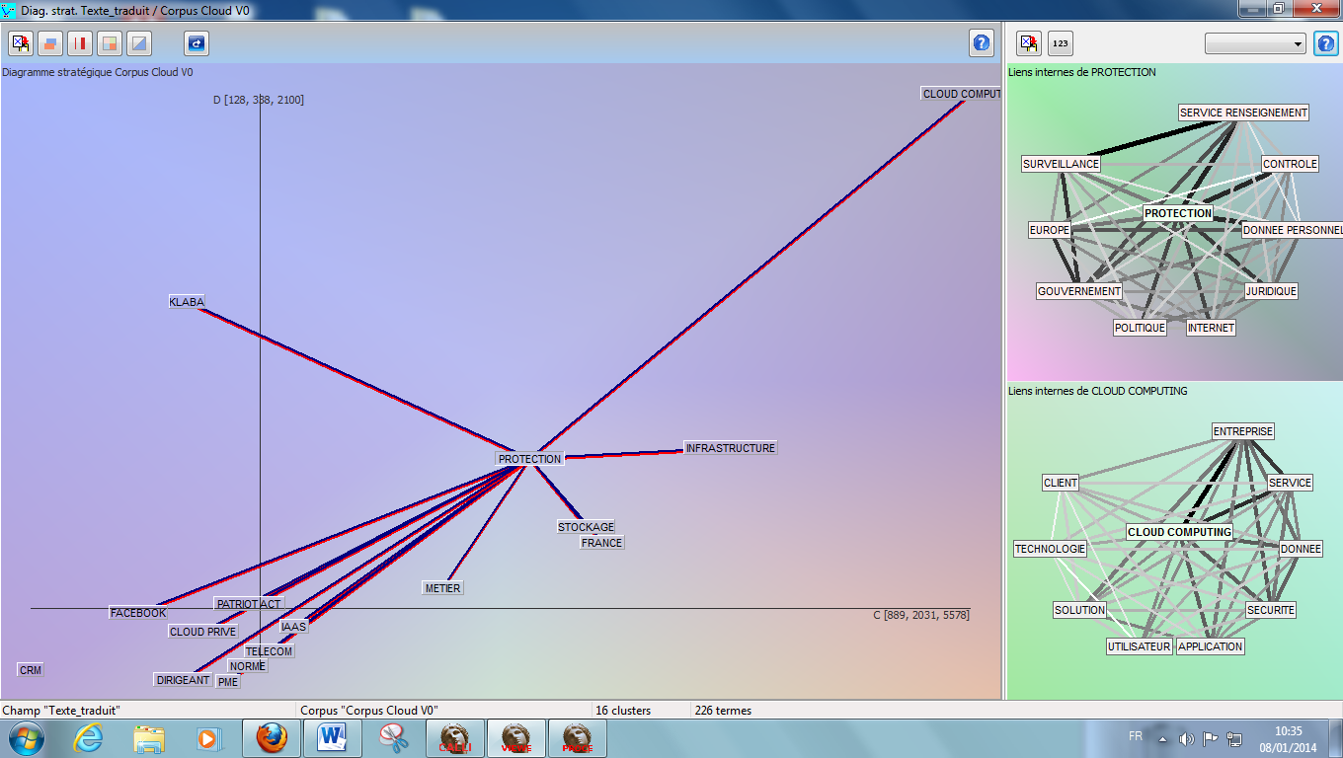Click GOUVERNEMENT node in PROTECTION network
Screen dimensions: 1343x758
coord(1079,291)
